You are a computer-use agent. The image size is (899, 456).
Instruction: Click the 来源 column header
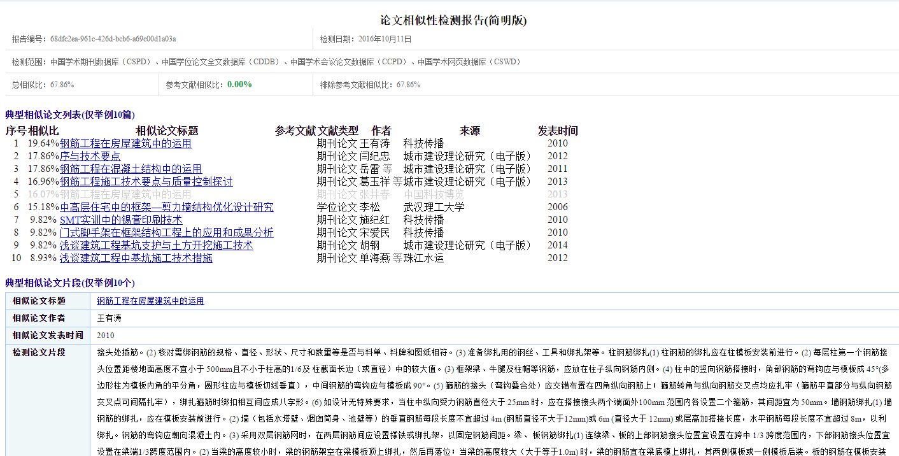click(x=470, y=131)
